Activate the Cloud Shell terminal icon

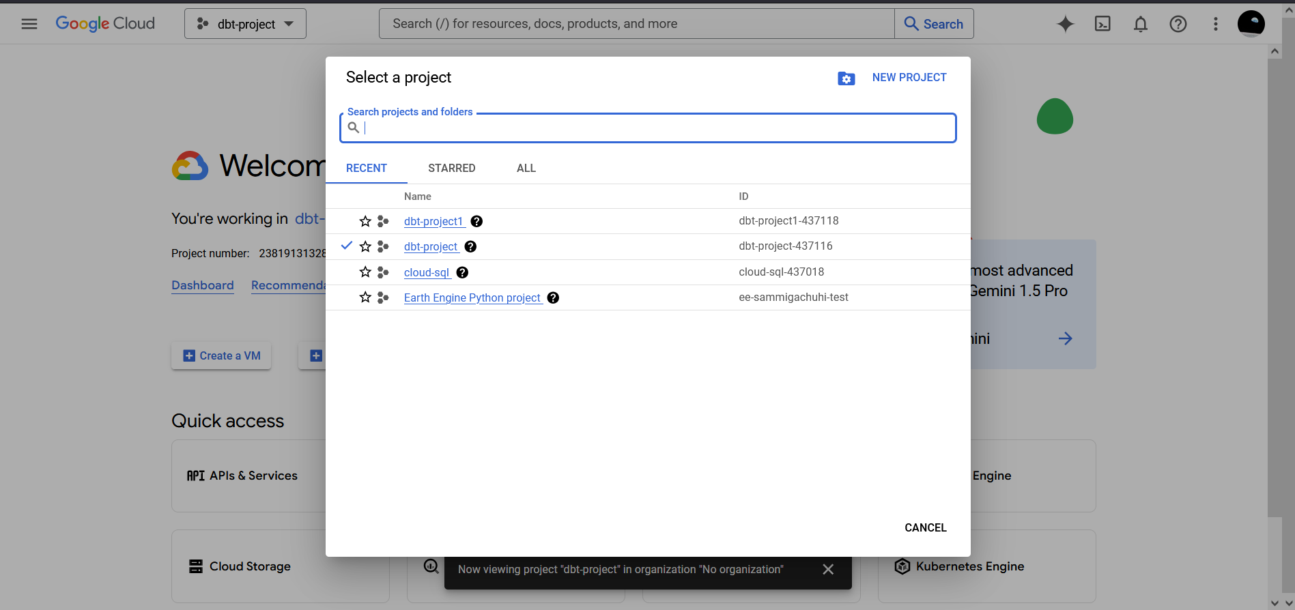[x=1102, y=24]
